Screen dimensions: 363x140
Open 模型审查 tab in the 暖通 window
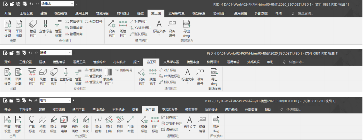coord(193,62)
